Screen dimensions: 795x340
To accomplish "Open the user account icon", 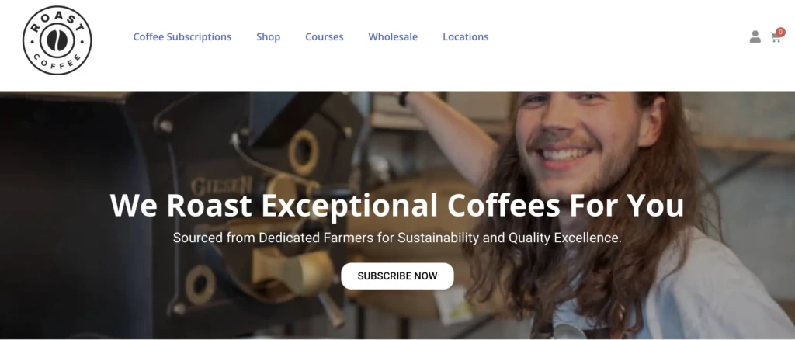I will [755, 37].
